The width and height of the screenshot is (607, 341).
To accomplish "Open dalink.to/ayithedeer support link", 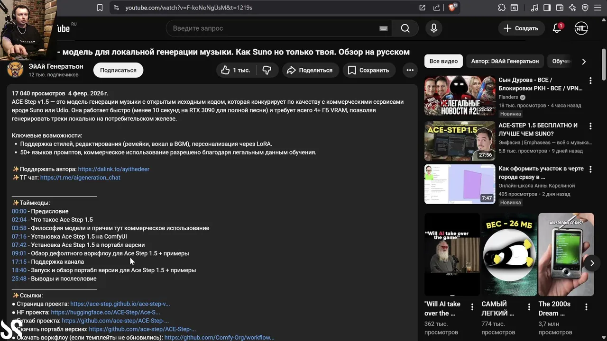I will point(113,169).
